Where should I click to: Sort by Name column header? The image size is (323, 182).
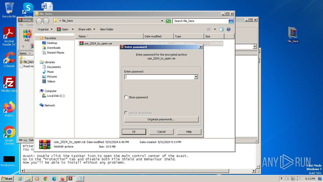click(109, 36)
